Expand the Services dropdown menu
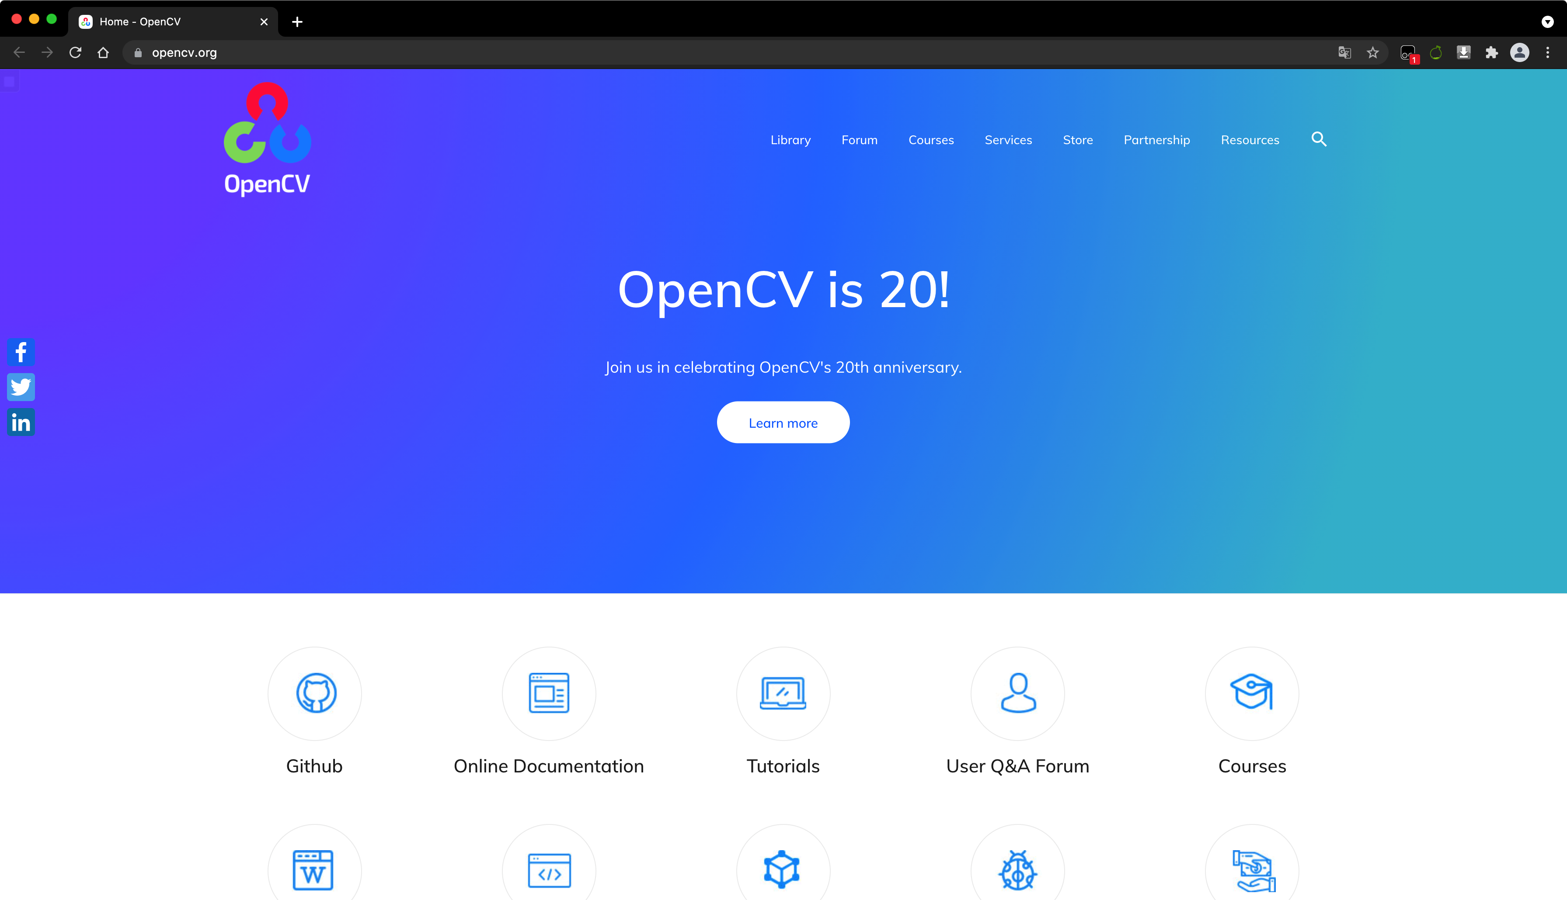 1008,140
